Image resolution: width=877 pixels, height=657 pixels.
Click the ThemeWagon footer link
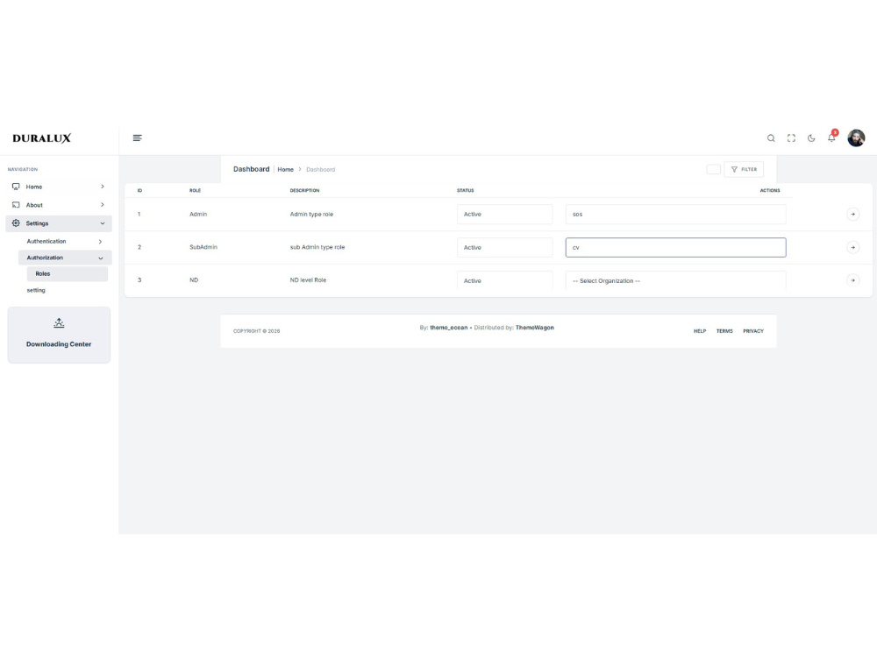click(535, 328)
